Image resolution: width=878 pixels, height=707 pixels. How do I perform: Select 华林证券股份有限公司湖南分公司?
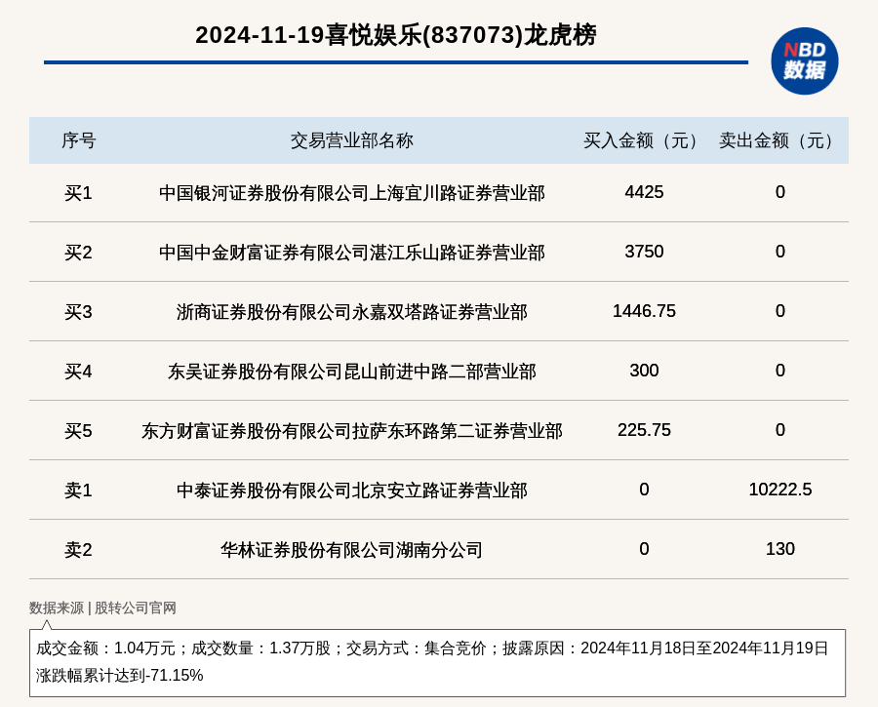click(x=351, y=550)
